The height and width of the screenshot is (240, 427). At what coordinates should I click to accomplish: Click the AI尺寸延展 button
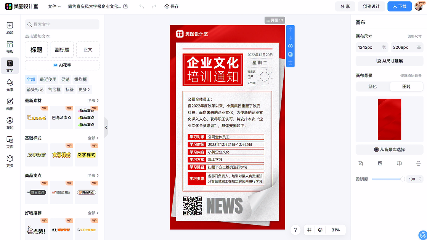(389, 61)
